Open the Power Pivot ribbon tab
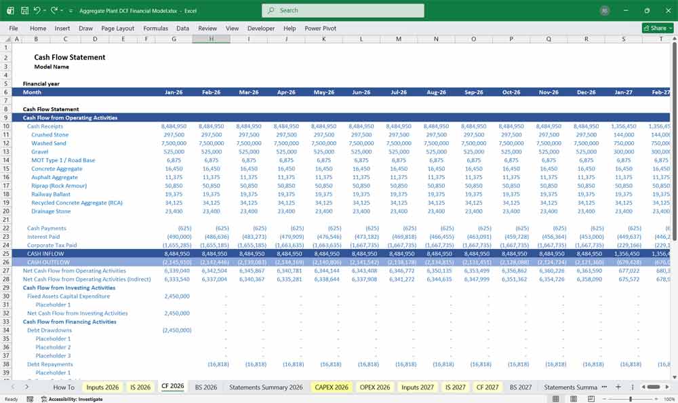The image size is (678, 403). point(321,28)
